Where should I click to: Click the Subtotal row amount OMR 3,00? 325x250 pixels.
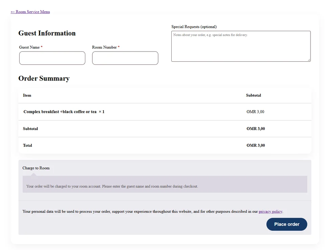[x=256, y=129]
